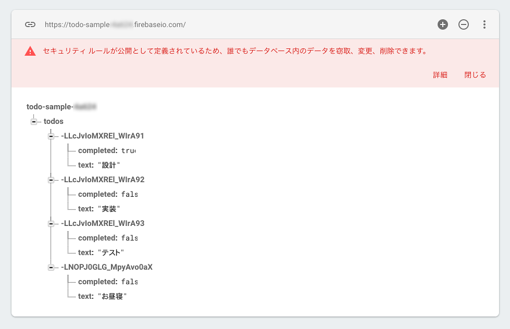Edit the text value "設計"
Image resolution: width=510 pixels, height=329 pixels.
[x=109, y=165]
